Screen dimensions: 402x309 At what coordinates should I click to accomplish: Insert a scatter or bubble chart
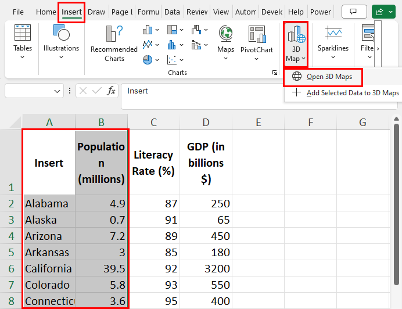[x=171, y=60]
